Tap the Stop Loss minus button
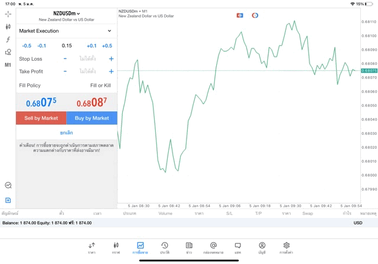Screen dimensions: 378x264 click(65, 58)
